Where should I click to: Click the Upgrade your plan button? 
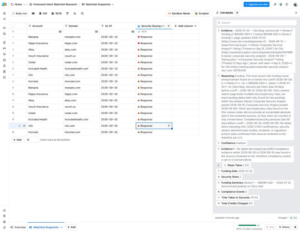coord(256,4)
